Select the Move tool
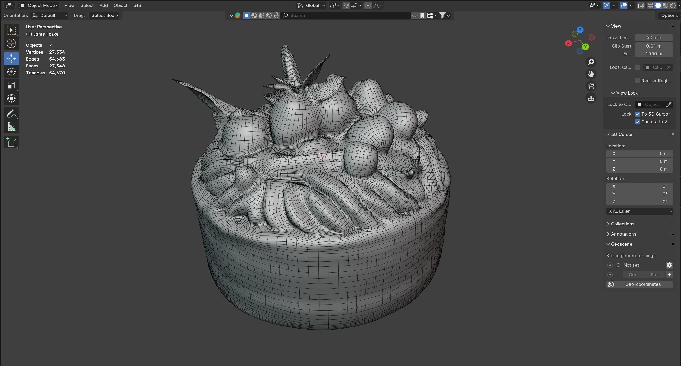Screen dimensions: 681x366 11,58
